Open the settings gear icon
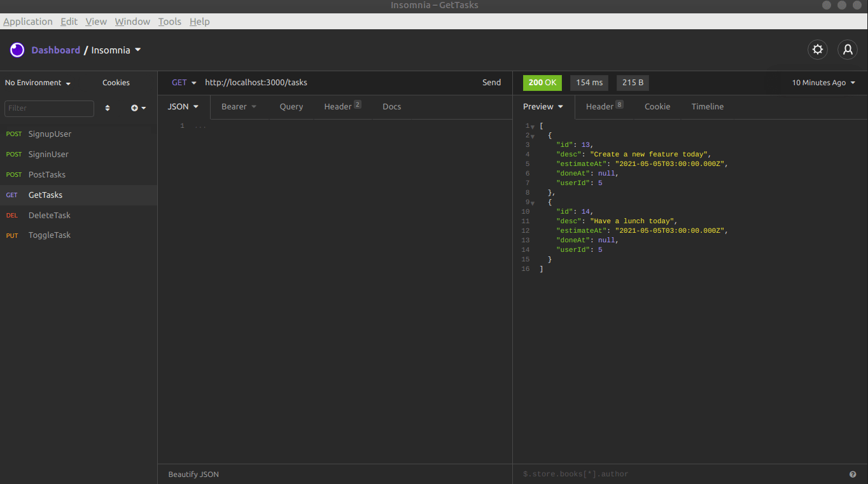 click(x=818, y=50)
